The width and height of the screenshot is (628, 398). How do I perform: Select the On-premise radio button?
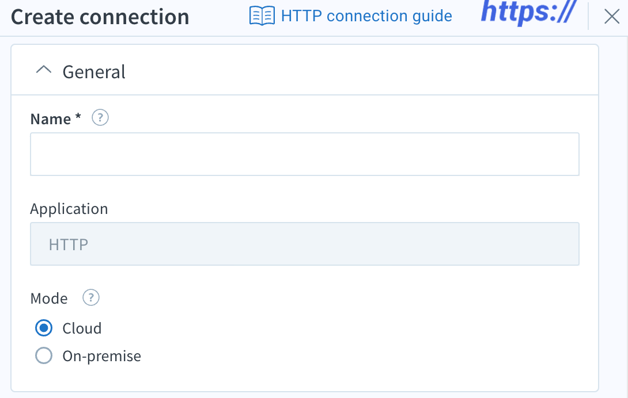(x=44, y=355)
